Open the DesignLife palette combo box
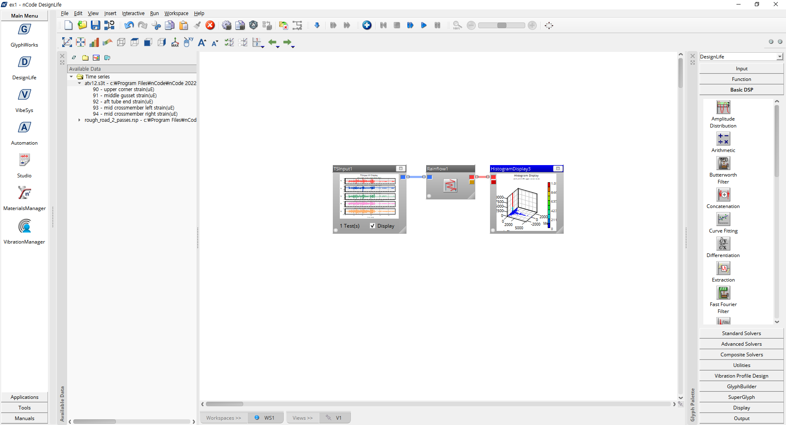This screenshot has width=786, height=425. (741, 57)
